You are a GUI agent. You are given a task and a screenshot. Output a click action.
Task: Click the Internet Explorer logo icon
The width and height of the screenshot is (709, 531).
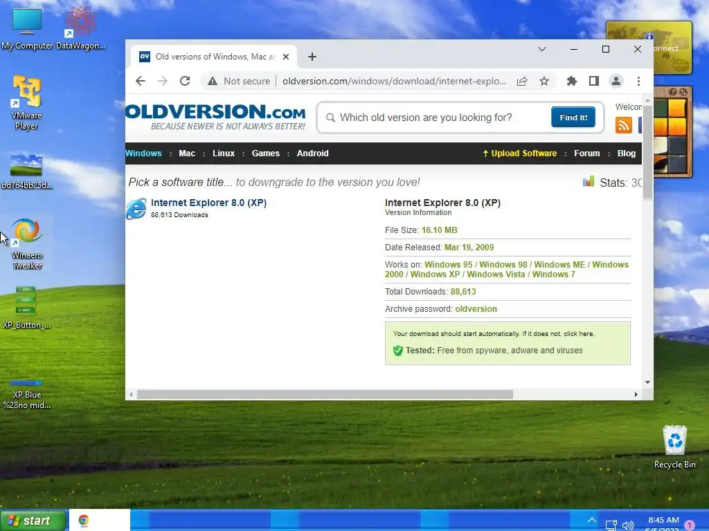[x=136, y=209]
